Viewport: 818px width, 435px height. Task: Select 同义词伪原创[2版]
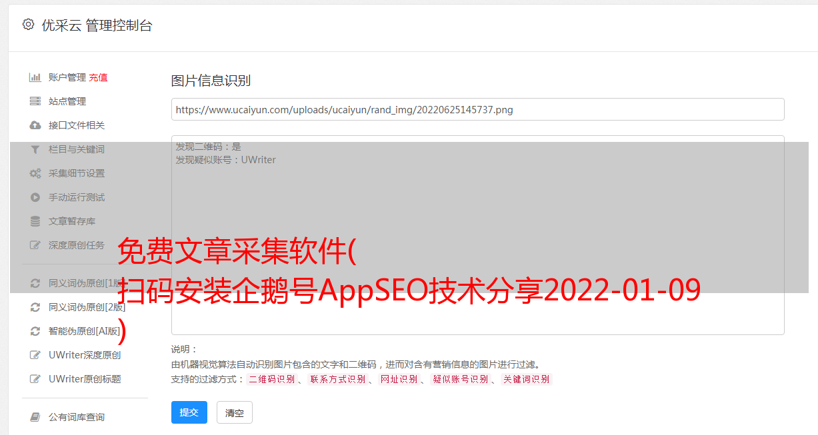[x=87, y=307]
